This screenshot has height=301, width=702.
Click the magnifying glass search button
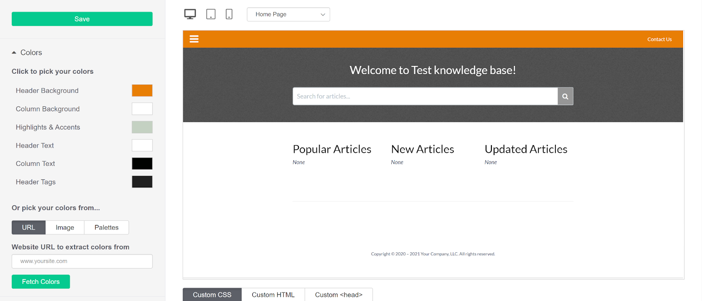[565, 97]
